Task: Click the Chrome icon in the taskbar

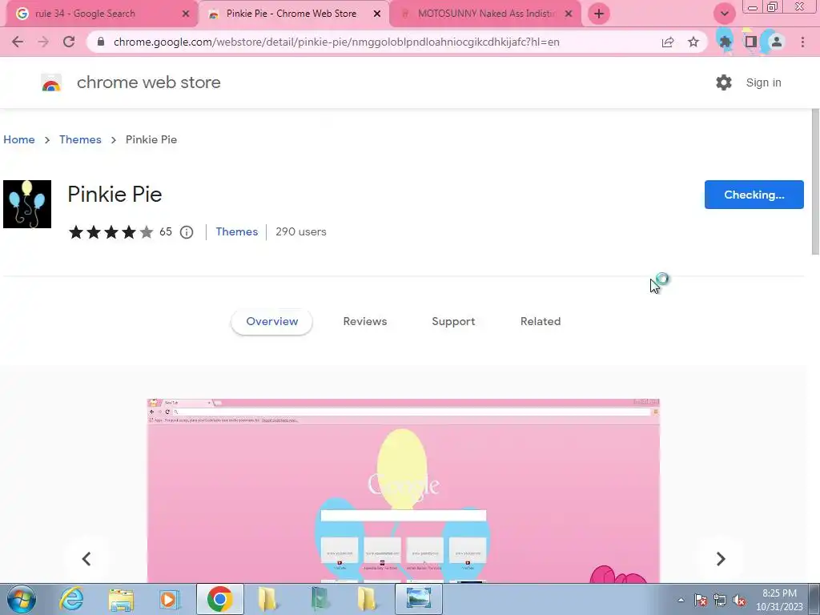Action: [219, 599]
